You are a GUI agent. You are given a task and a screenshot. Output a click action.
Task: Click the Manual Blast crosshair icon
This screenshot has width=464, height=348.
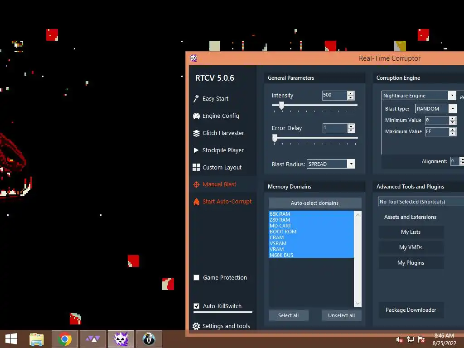[x=196, y=185]
